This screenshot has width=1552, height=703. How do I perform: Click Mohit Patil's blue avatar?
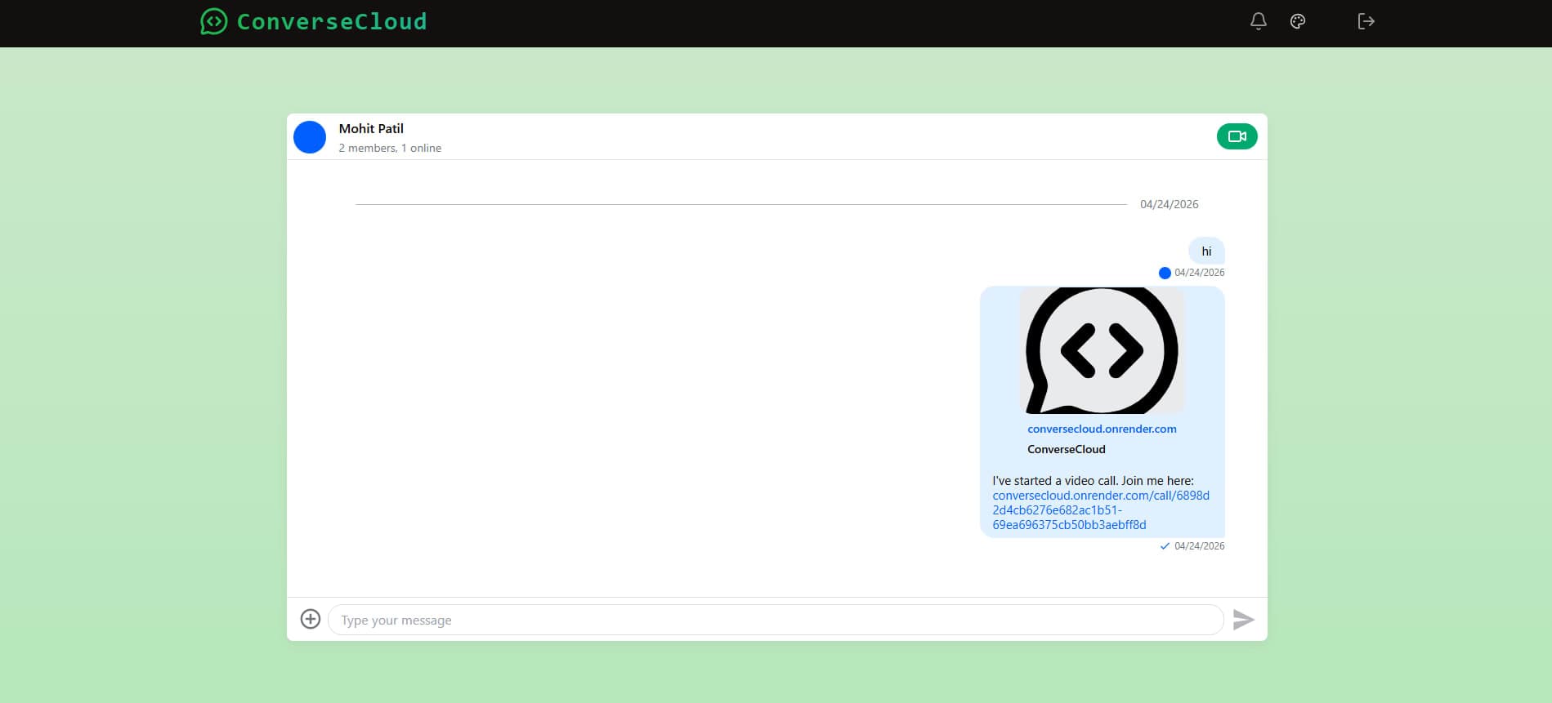[x=310, y=137]
